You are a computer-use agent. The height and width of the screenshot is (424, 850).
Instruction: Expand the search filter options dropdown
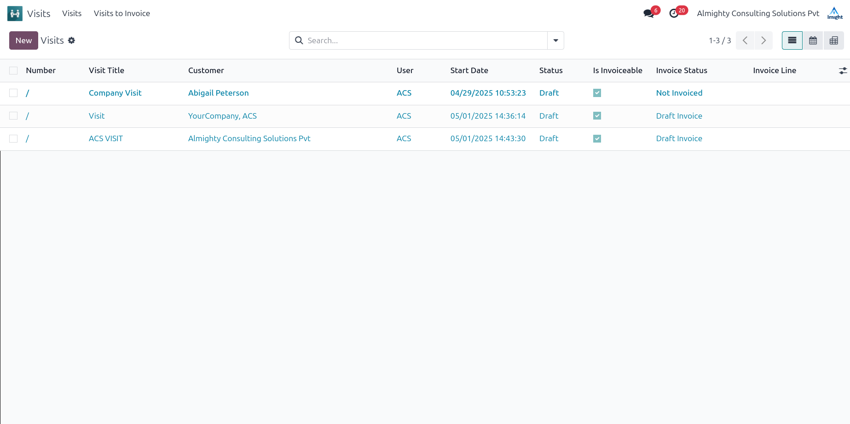(x=555, y=40)
